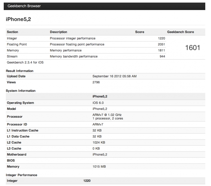Click the iPhone5,2 value in Motherboard row
This screenshot has height=186, width=211.
pos(100,155)
